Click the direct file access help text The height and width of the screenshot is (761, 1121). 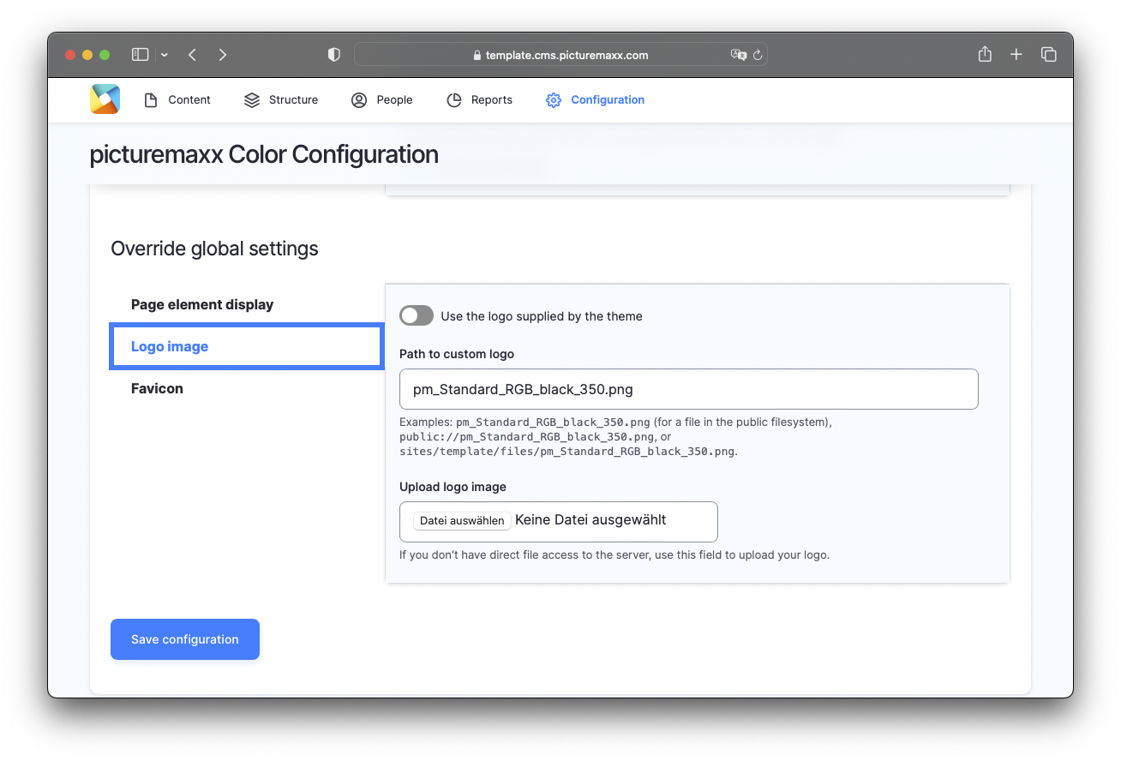(x=614, y=554)
